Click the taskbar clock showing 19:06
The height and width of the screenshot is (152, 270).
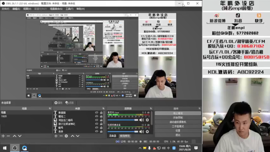pyautogui.click(x=185, y=148)
